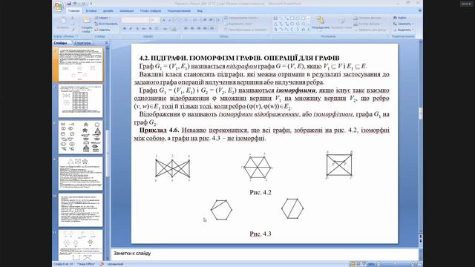The height and width of the screenshot is (267, 475).
Task: Click the Undo icon in quick access toolbar
Action: click(x=75, y=4)
